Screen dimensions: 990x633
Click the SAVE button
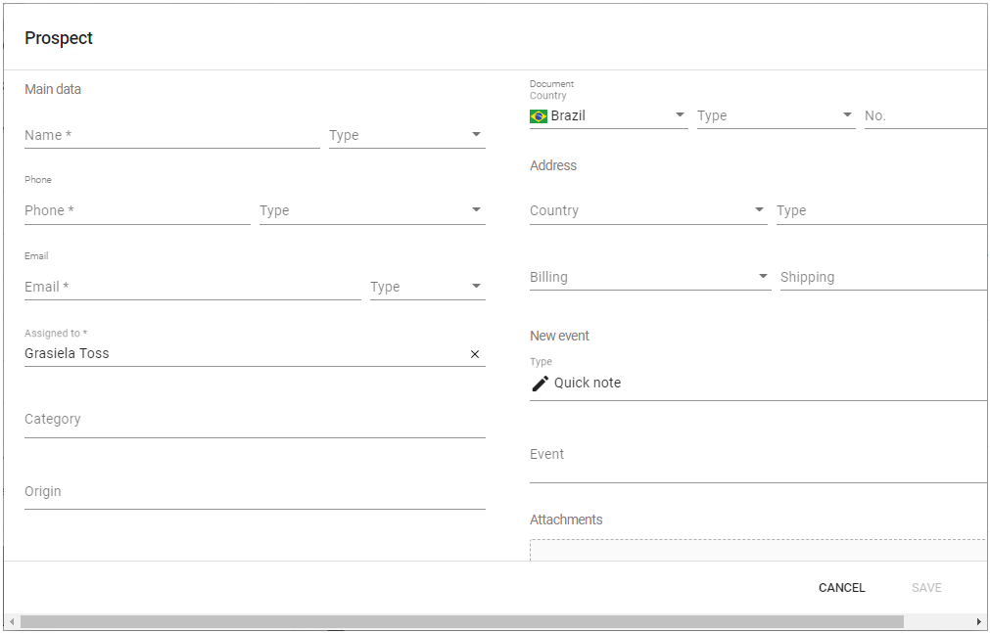926,588
